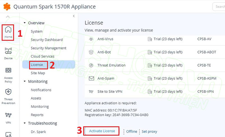Open the Cloud Services page

point(42,56)
